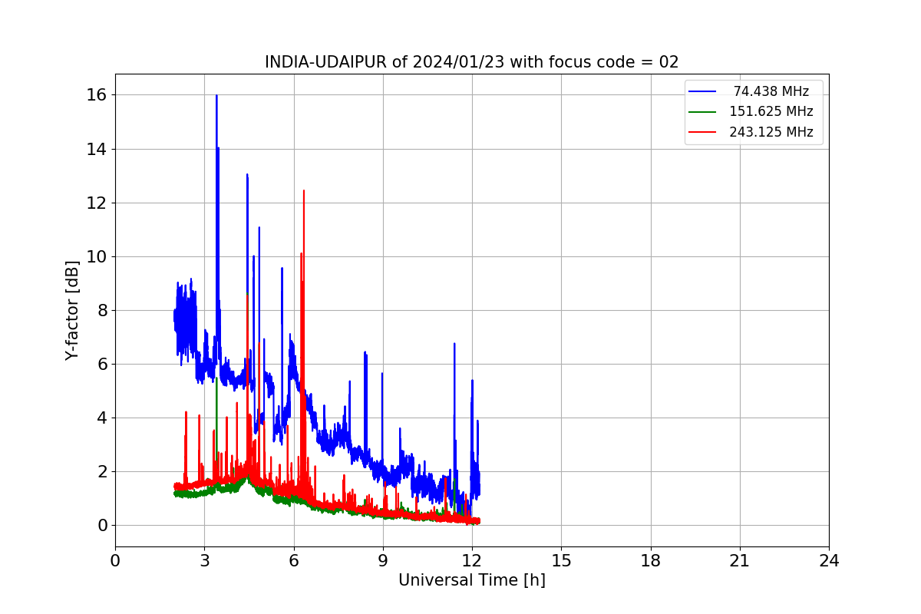Click the x-axis tick label 3
The width and height of the screenshot is (921, 614).
(204, 561)
